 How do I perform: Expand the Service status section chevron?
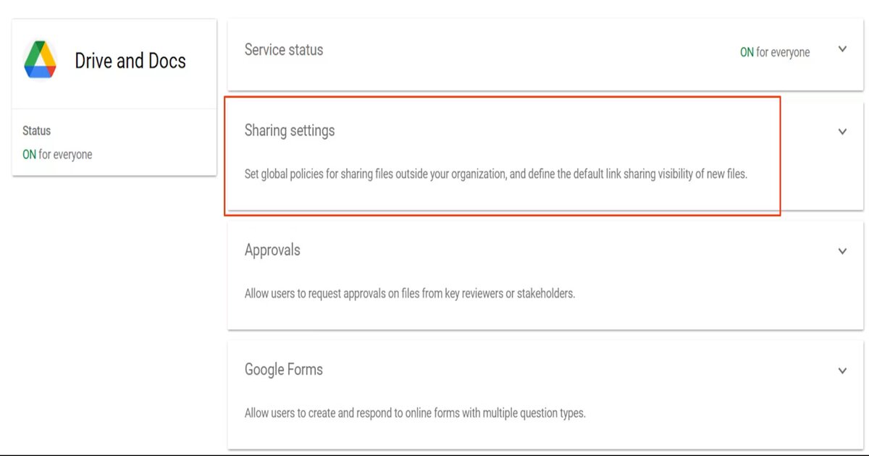coord(842,49)
